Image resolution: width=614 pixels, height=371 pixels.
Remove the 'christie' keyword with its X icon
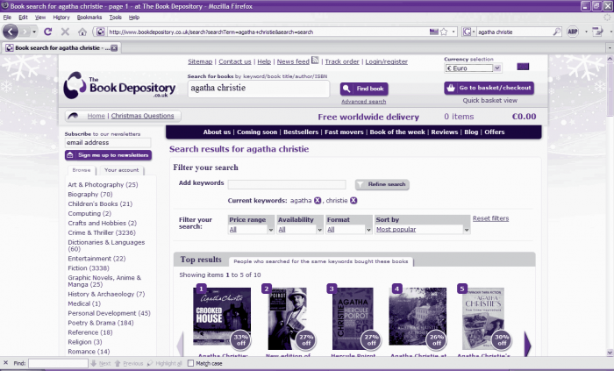[353, 200]
